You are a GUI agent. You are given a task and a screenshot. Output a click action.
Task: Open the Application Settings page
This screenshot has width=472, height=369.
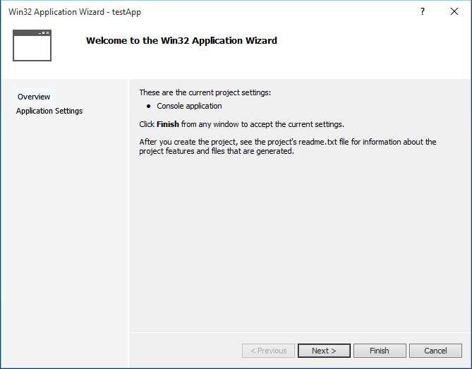tap(49, 111)
